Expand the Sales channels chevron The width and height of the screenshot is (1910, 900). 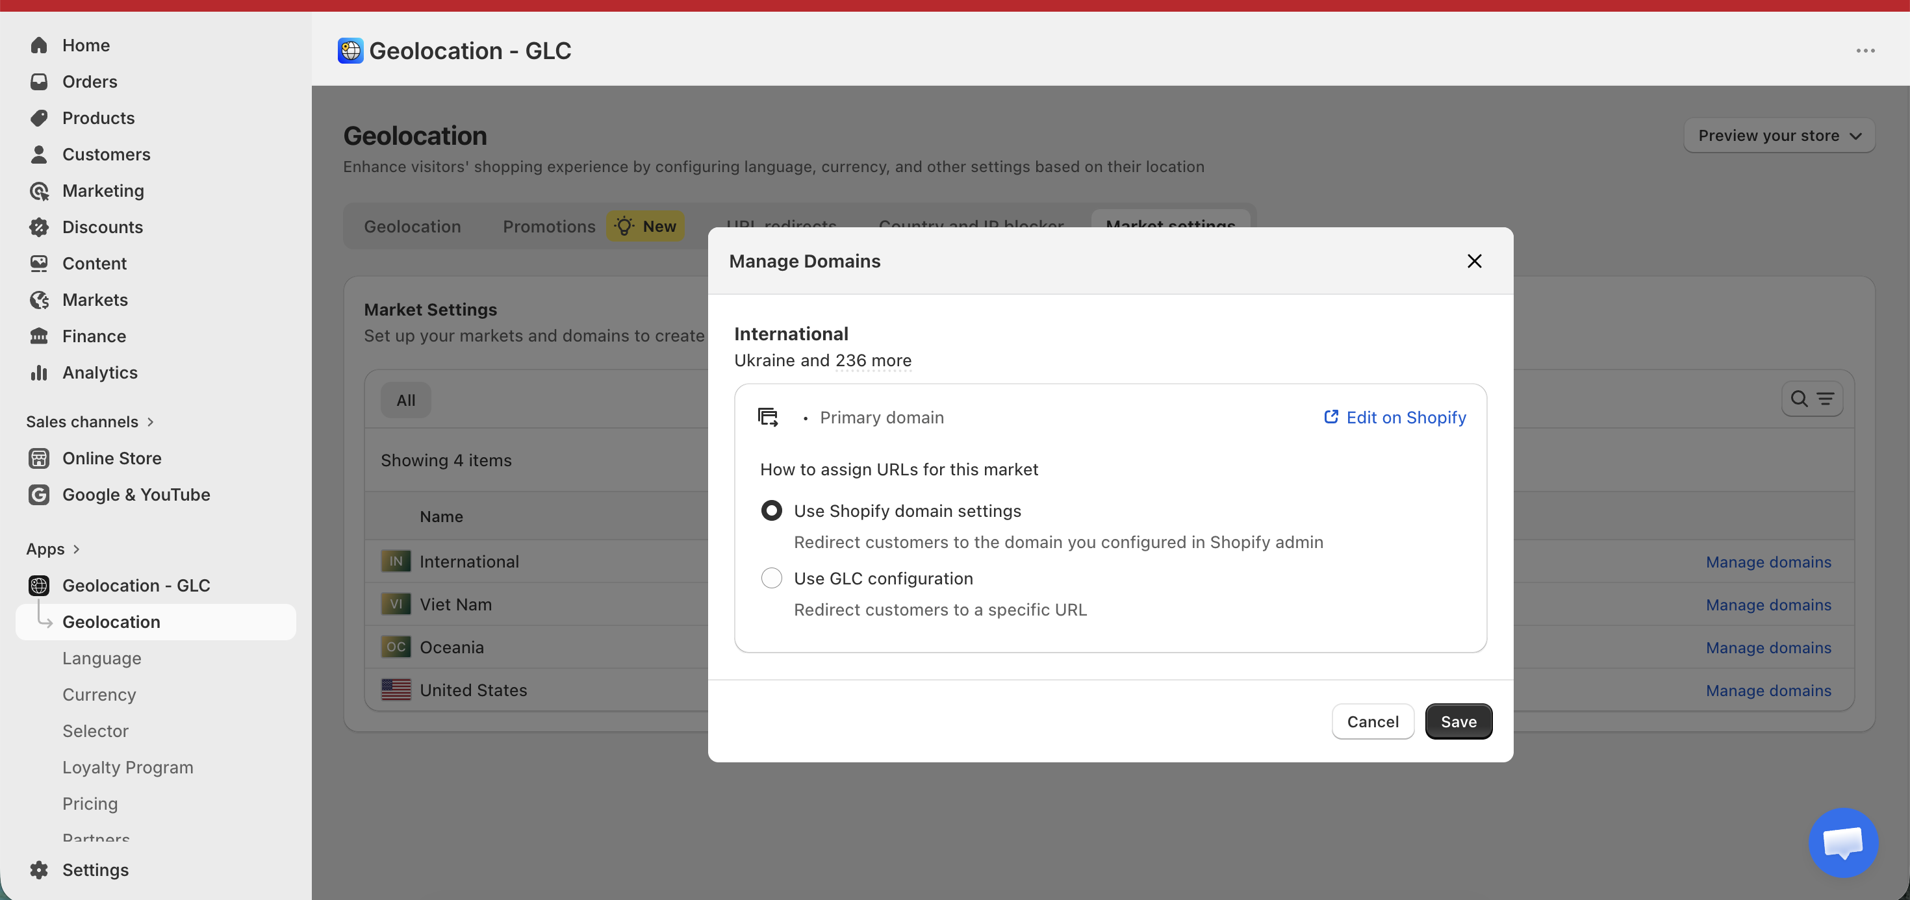coord(151,422)
